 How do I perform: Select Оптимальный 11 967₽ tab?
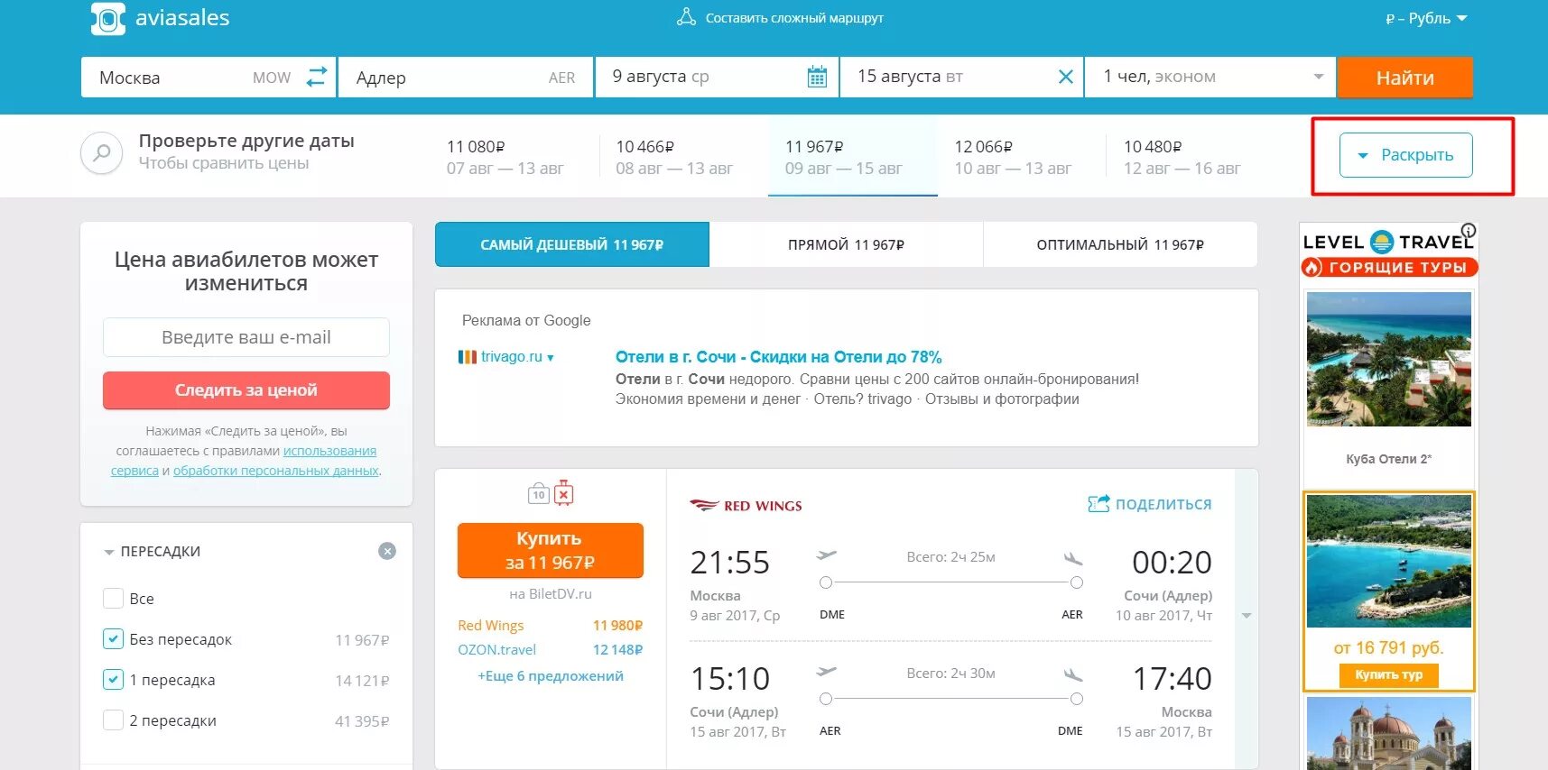[1120, 244]
